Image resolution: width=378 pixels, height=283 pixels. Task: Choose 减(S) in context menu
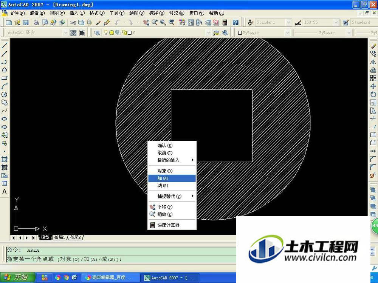tap(172, 186)
